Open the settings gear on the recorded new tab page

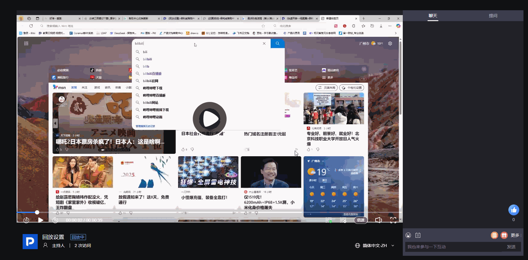[390, 43]
